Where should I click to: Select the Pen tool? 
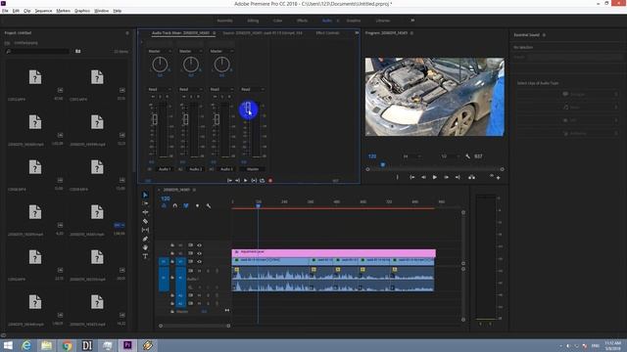tap(145, 239)
